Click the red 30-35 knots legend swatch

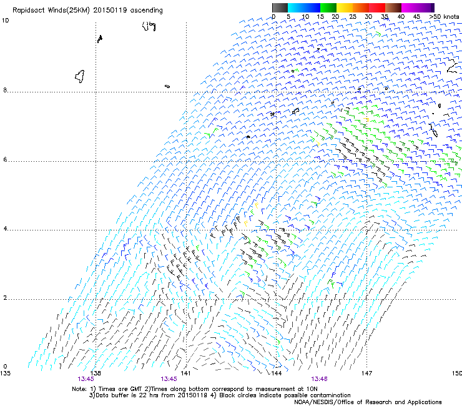(377, 7)
